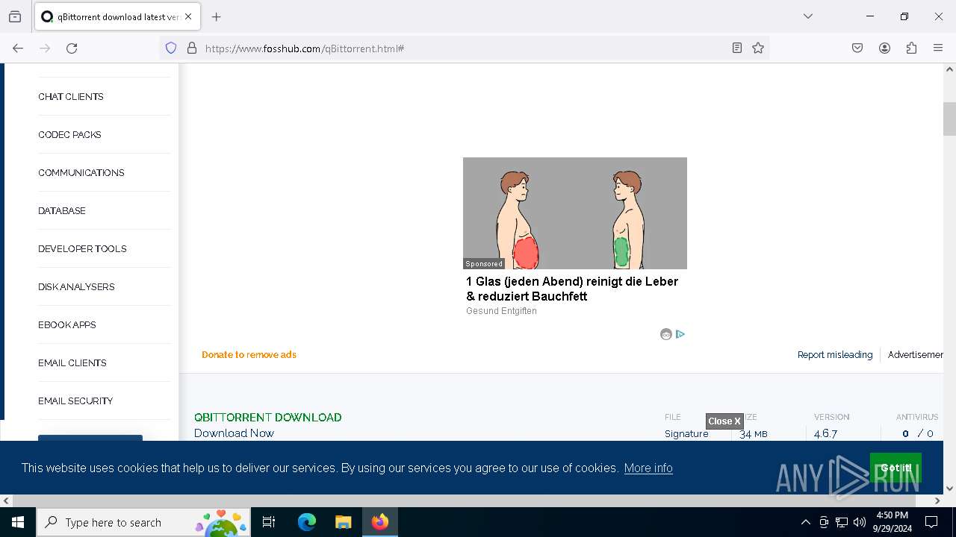Open File Explorer from taskbar
This screenshot has height=537, width=956.
343,522
